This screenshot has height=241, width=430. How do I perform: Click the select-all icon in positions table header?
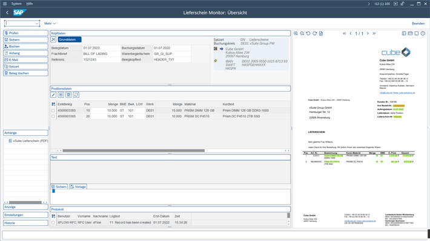[53, 104]
